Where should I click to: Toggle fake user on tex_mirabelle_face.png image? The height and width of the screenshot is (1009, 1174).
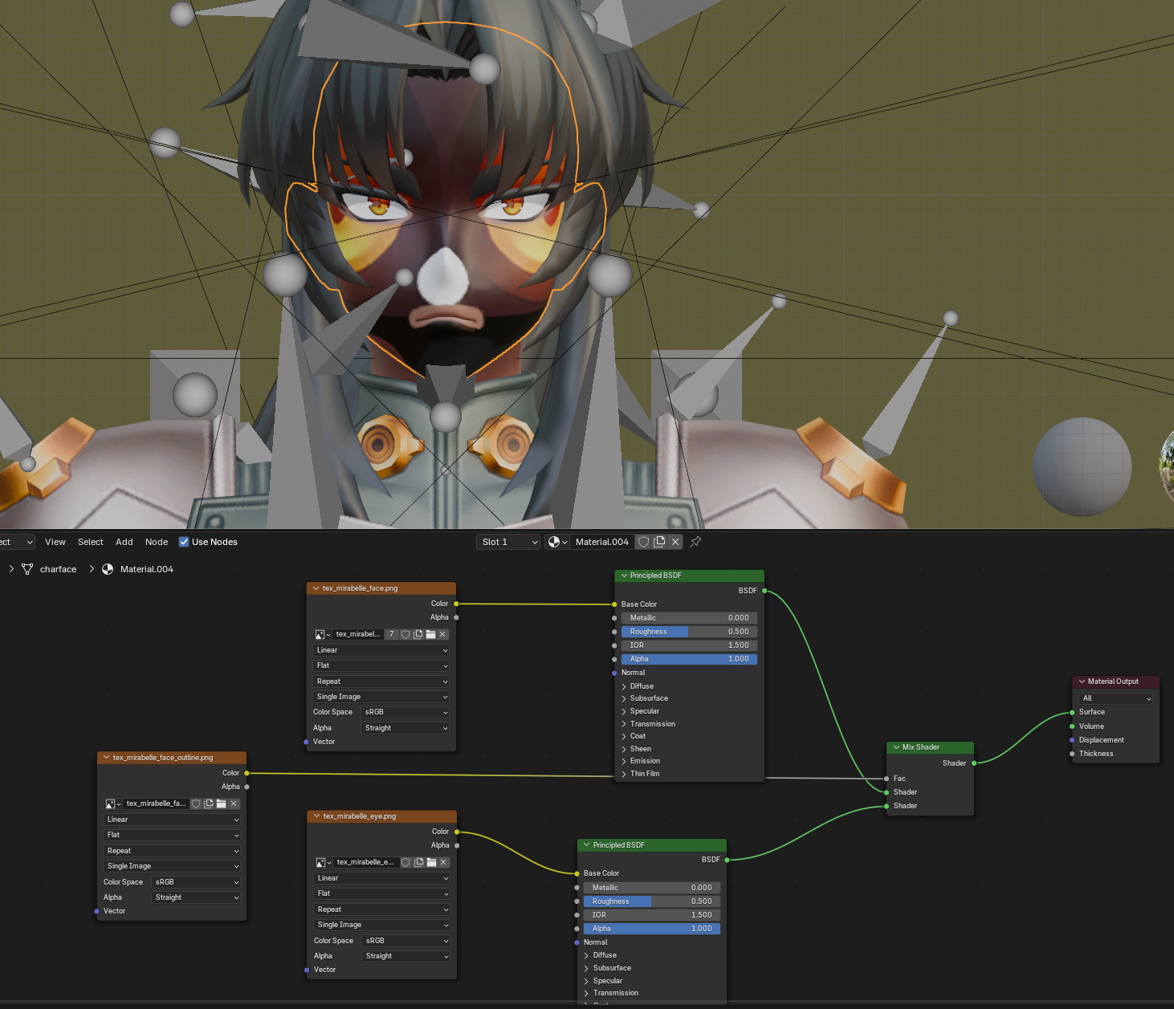406,634
